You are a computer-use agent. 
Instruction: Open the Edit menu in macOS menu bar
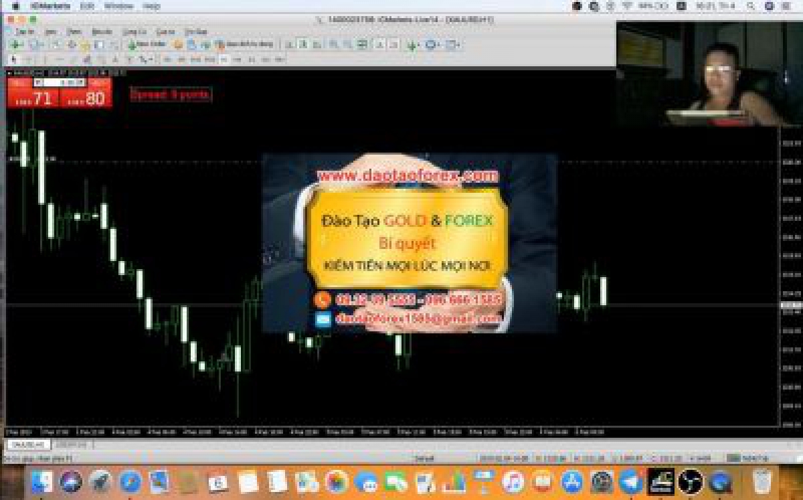[x=87, y=6]
